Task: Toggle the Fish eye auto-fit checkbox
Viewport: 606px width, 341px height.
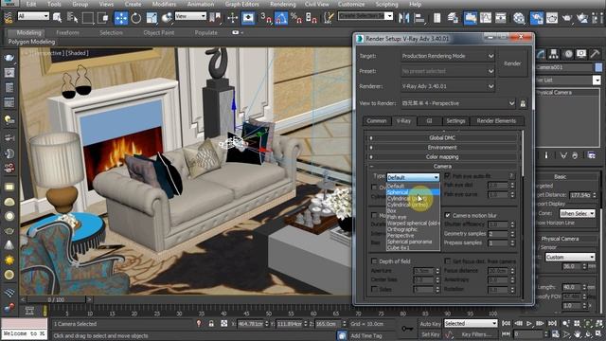Action: pyautogui.click(x=447, y=176)
